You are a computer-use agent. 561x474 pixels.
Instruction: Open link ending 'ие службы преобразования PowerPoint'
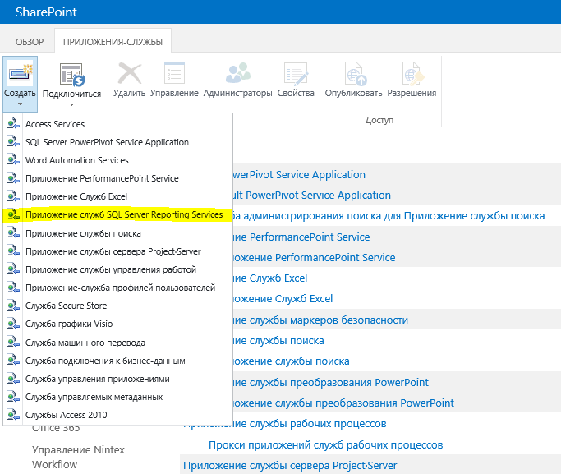(x=330, y=383)
